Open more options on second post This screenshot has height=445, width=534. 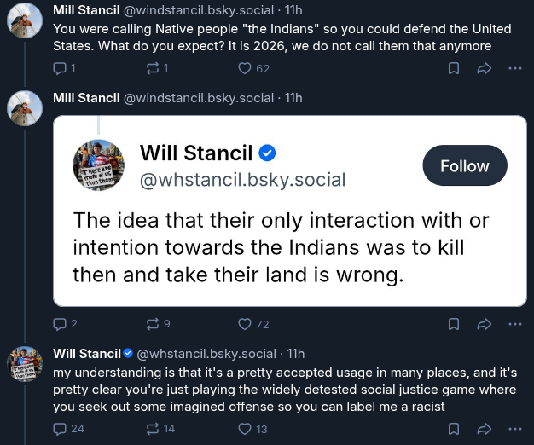coord(514,324)
